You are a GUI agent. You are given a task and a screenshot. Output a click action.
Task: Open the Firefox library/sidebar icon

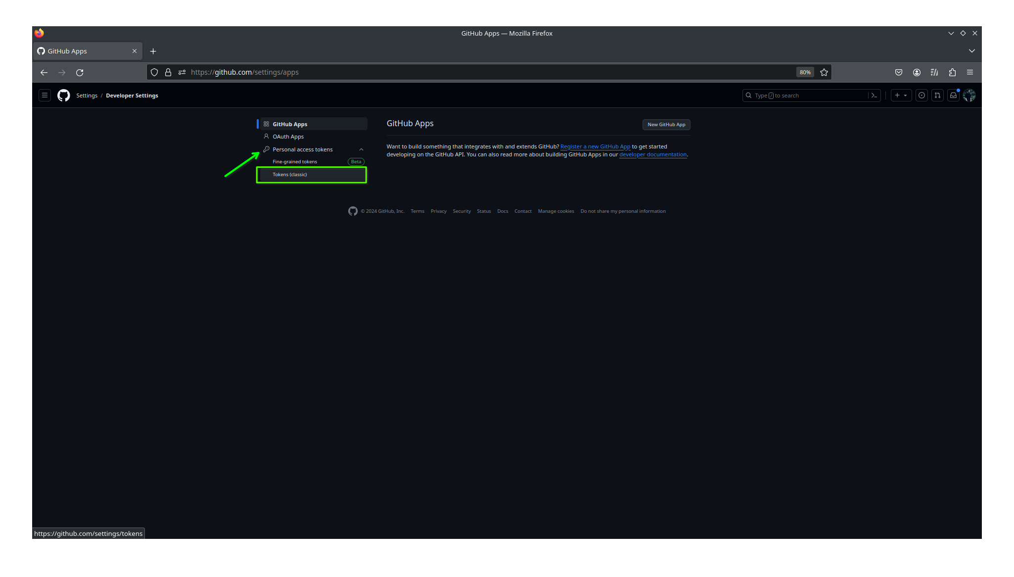[x=934, y=72]
